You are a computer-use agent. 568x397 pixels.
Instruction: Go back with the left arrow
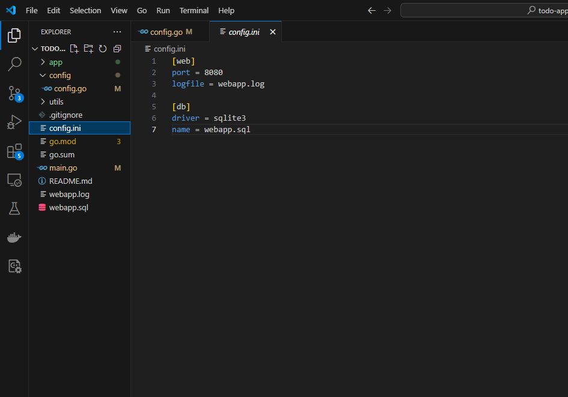click(x=371, y=10)
